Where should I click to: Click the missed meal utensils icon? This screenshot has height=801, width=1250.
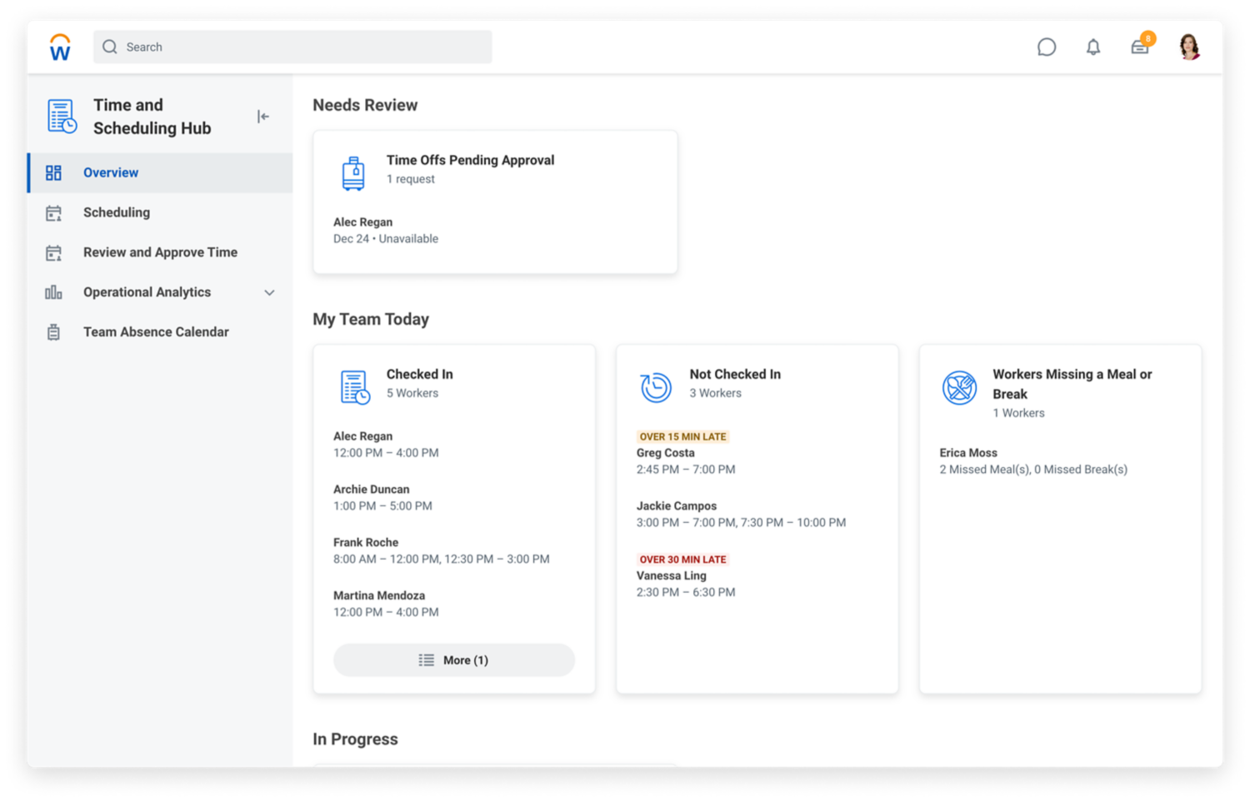(959, 387)
